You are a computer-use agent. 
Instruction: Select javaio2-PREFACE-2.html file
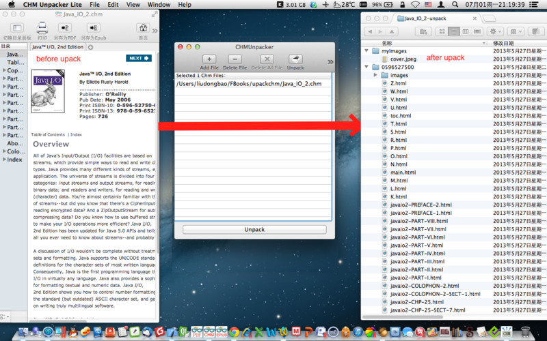[421, 205]
